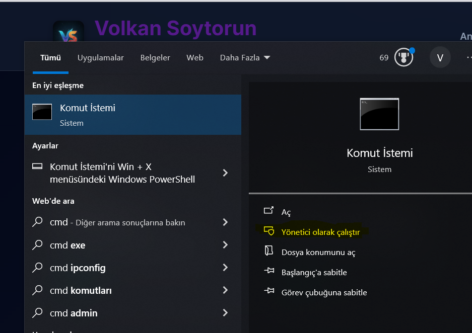This screenshot has width=472, height=333.
Task: Switch to the Uygulamalar tab
Action: pos(100,57)
